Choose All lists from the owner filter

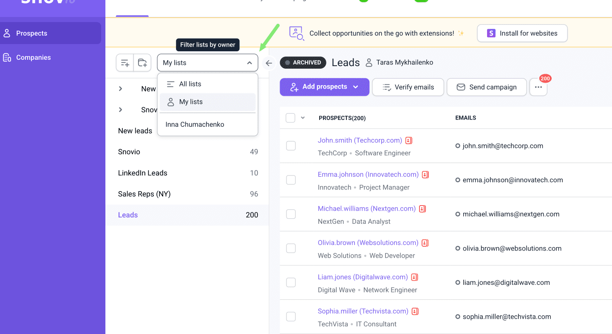point(190,84)
